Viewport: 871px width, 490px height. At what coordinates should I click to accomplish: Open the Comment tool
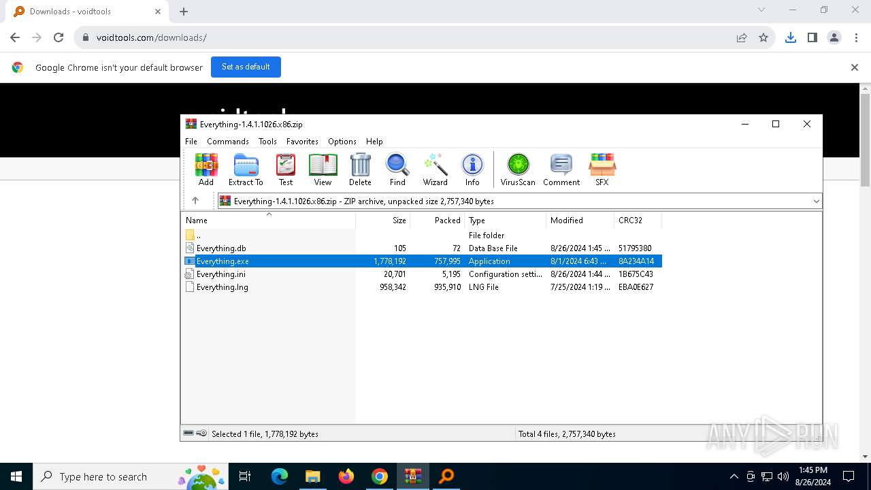point(561,169)
